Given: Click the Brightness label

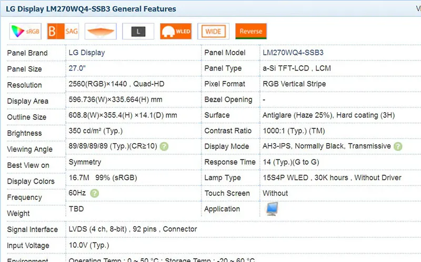Looking at the screenshot, I should pos(24,134).
